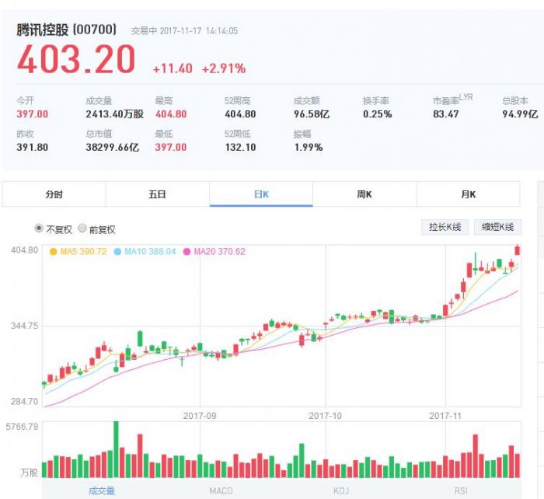The height and width of the screenshot is (499, 544).
Task: Open the 月K chart tab
Action: tap(468, 194)
